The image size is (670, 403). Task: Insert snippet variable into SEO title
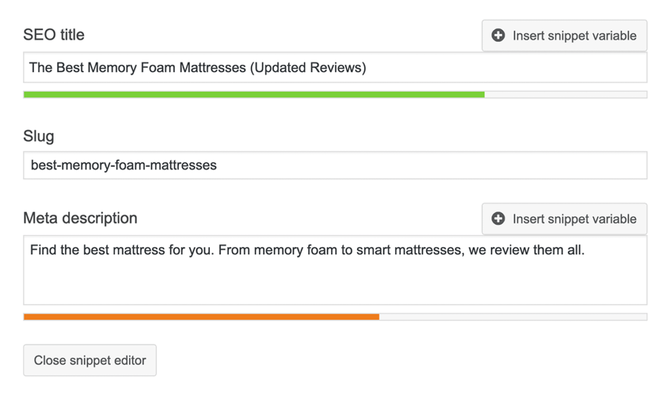coord(565,36)
